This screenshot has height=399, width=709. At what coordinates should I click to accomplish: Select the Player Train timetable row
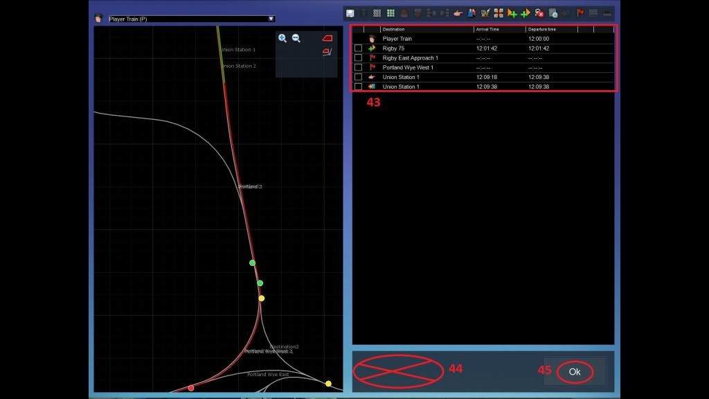pos(483,39)
